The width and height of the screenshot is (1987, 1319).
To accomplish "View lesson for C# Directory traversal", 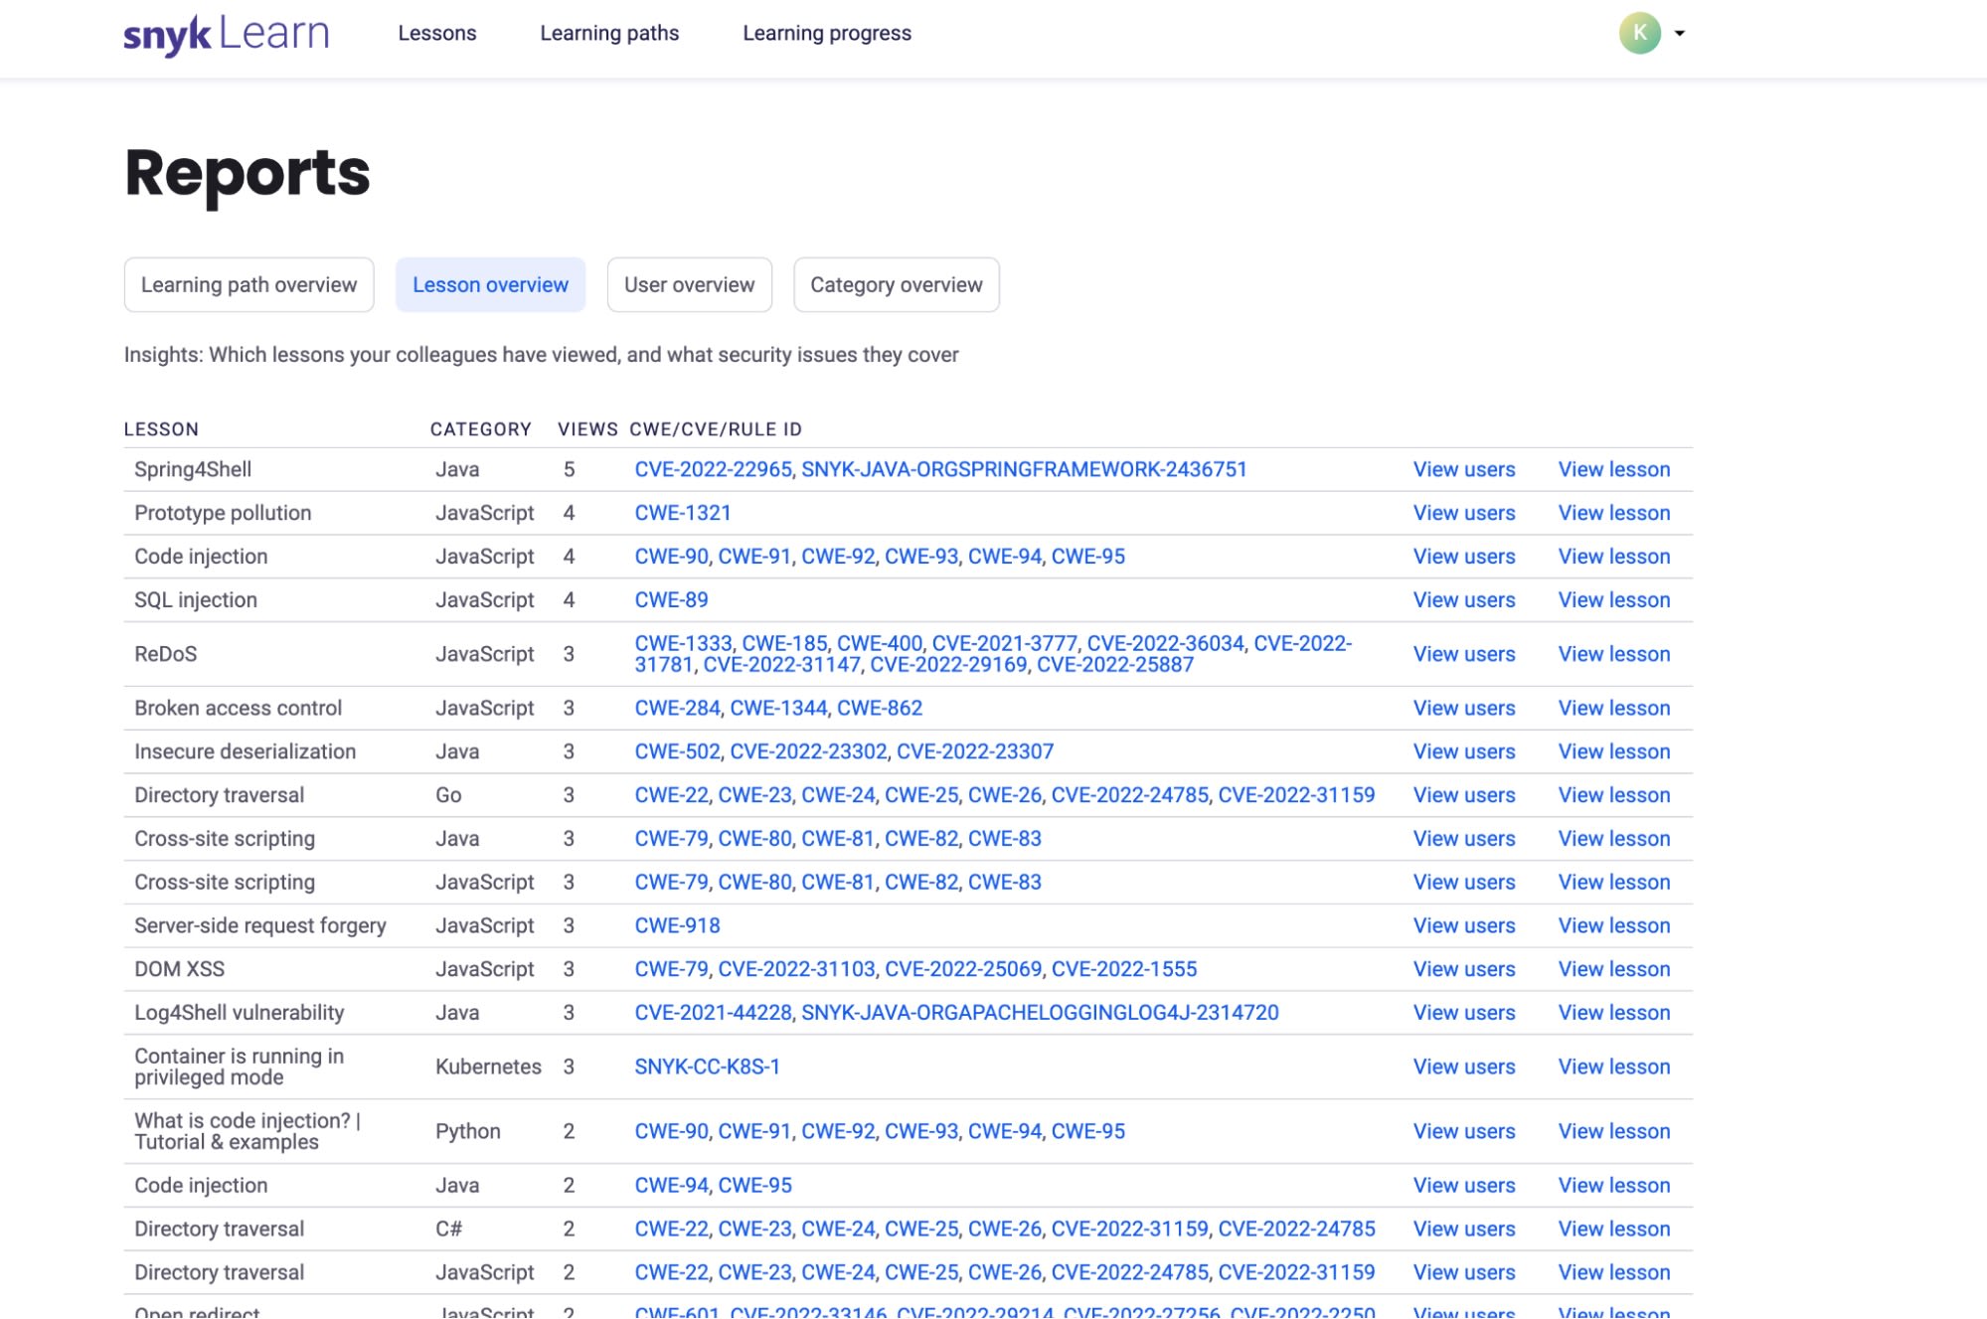I will click(1614, 1230).
